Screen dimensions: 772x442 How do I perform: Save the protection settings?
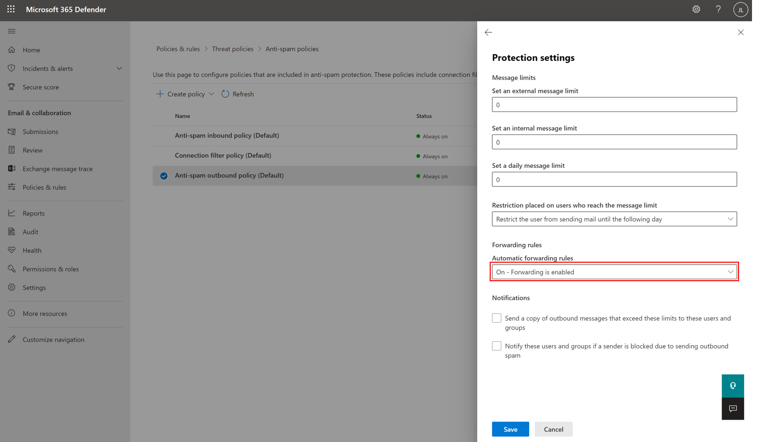pos(510,429)
